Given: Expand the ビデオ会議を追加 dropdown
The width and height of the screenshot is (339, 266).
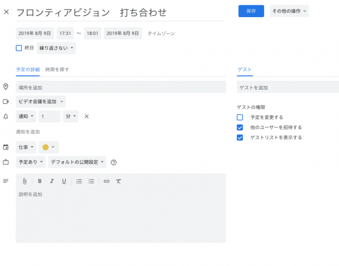Looking at the screenshot, I should click(x=40, y=102).
